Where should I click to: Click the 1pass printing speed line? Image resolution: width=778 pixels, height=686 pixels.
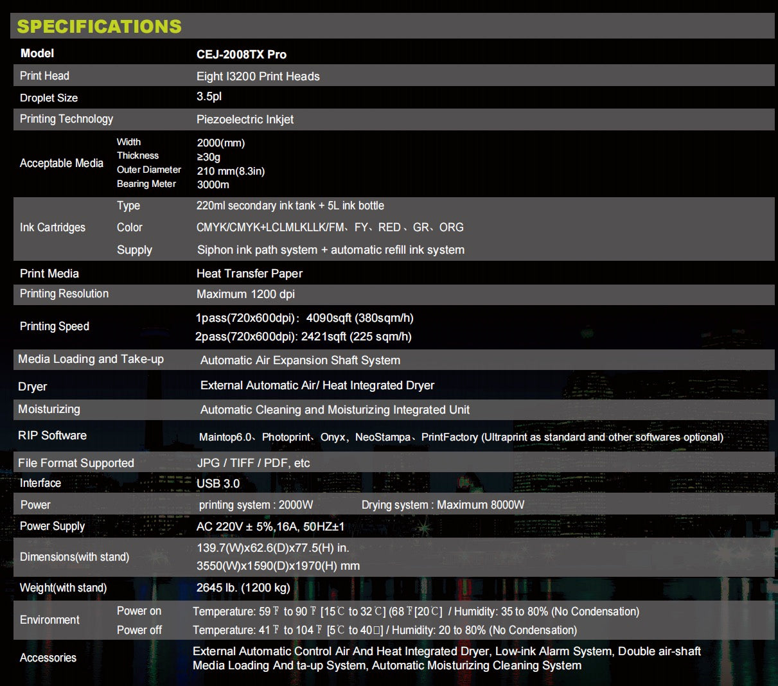(305, 318)
